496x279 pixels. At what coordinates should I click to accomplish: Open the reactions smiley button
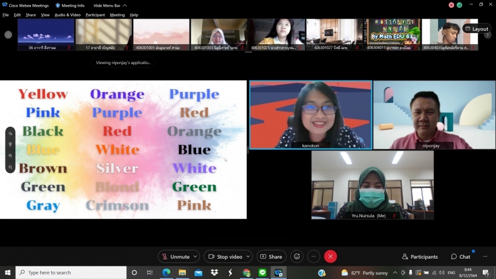coord(297,256)
